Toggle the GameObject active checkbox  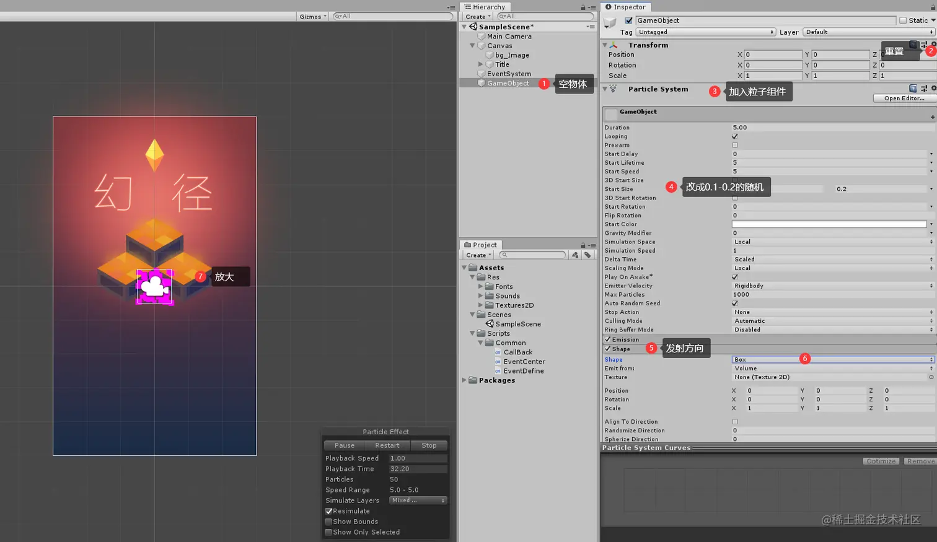629,20
